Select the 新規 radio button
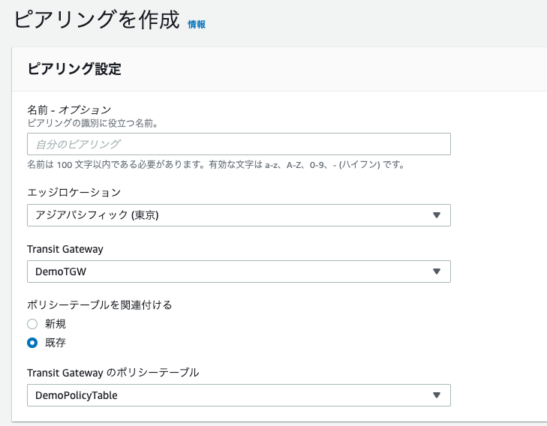Image resolution: width=547 pixels, height=426 pixels. [x=32, y=324]
